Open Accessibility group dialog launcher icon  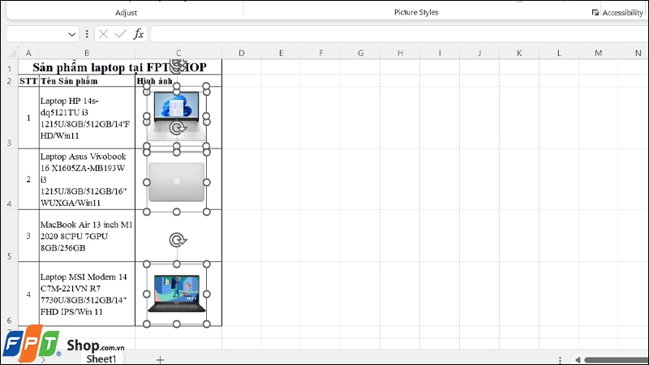[595, 12]
